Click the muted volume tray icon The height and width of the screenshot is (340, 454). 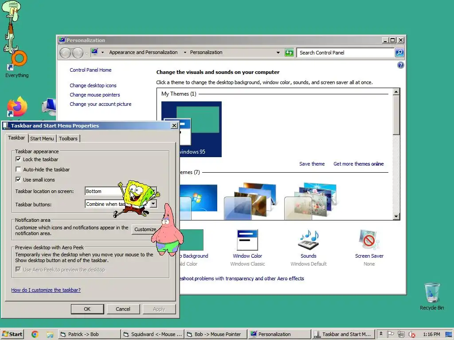411,335
